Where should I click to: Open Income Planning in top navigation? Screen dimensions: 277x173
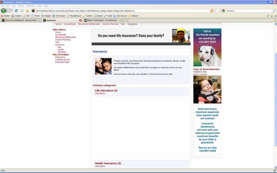coord(110,24)
